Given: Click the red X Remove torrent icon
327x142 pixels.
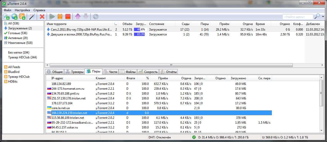Looking at the screenshot, I should (42, 17).
